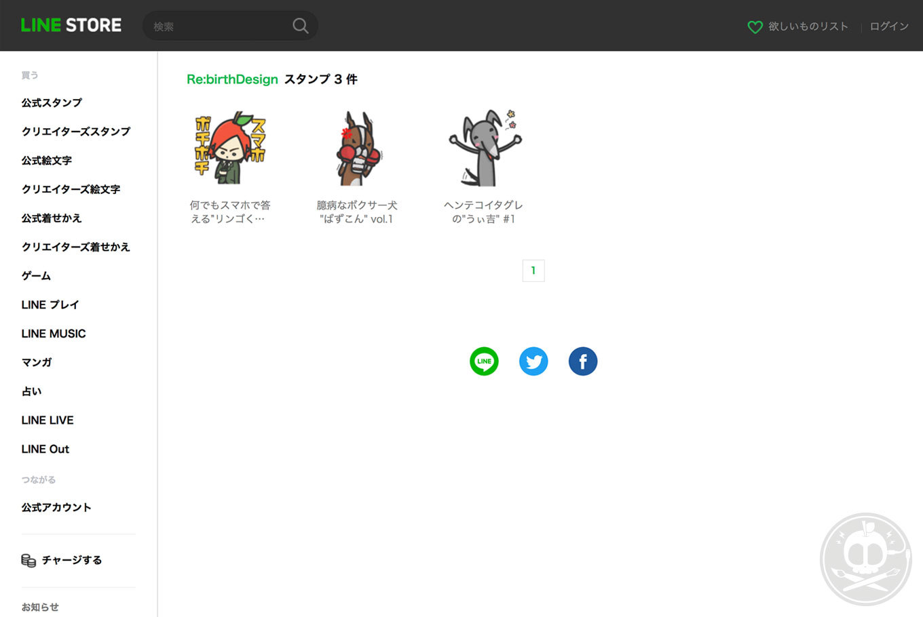Open the ログイン login link
The image size is (923, 617).
(889, 26)
